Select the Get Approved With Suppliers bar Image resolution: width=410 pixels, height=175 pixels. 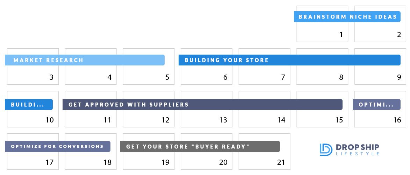tap(202, 105)
